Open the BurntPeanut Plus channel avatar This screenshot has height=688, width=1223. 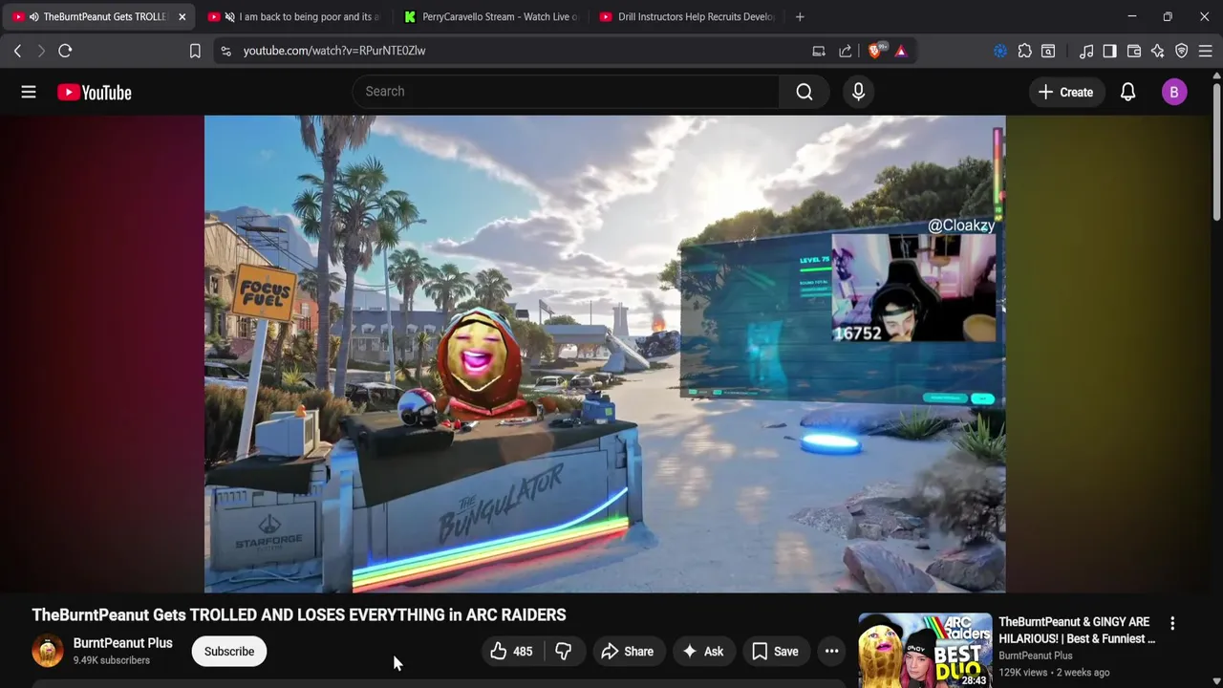click(48, 651)
